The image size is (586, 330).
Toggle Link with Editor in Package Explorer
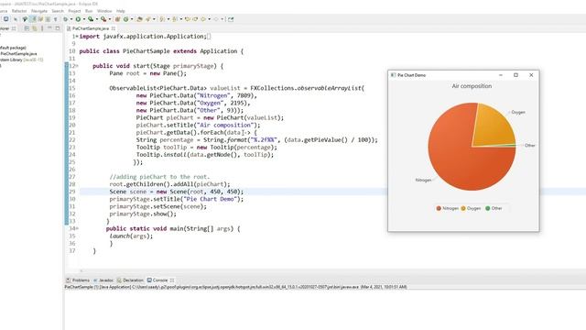point(35,28)
